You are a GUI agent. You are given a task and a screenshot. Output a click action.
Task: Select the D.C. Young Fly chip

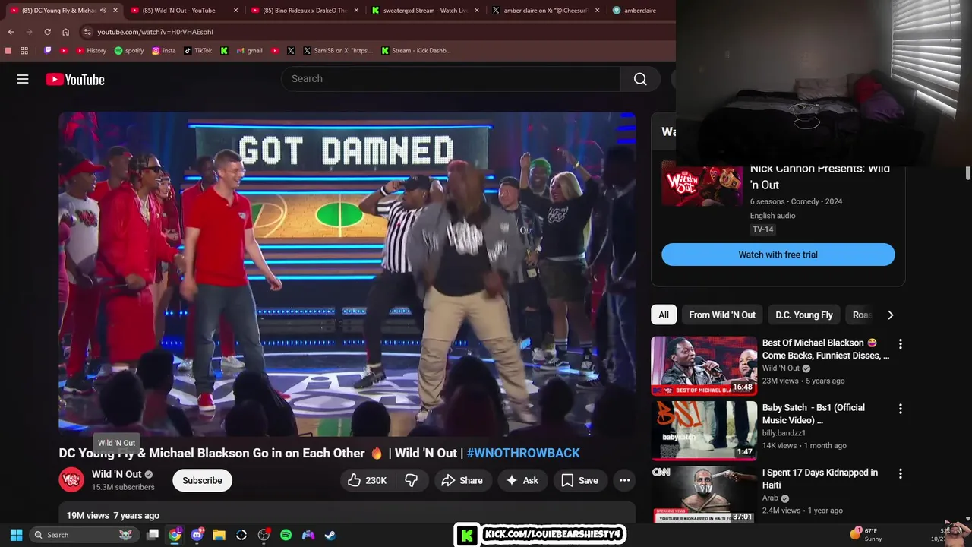(x=804, y=315)
